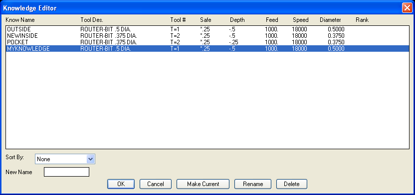415x195 pixels.
Task: Confirm with the OK button
Action: point(121,184)
